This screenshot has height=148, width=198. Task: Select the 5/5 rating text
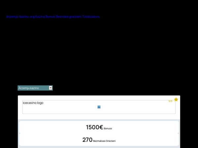click(x=170, y=101)
